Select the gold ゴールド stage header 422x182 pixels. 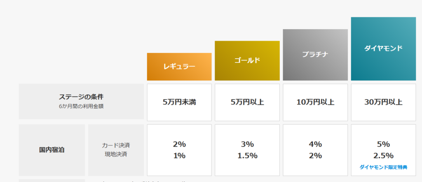pyautogui.click(x=247, y=61)
